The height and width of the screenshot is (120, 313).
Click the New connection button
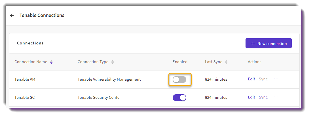268,43
